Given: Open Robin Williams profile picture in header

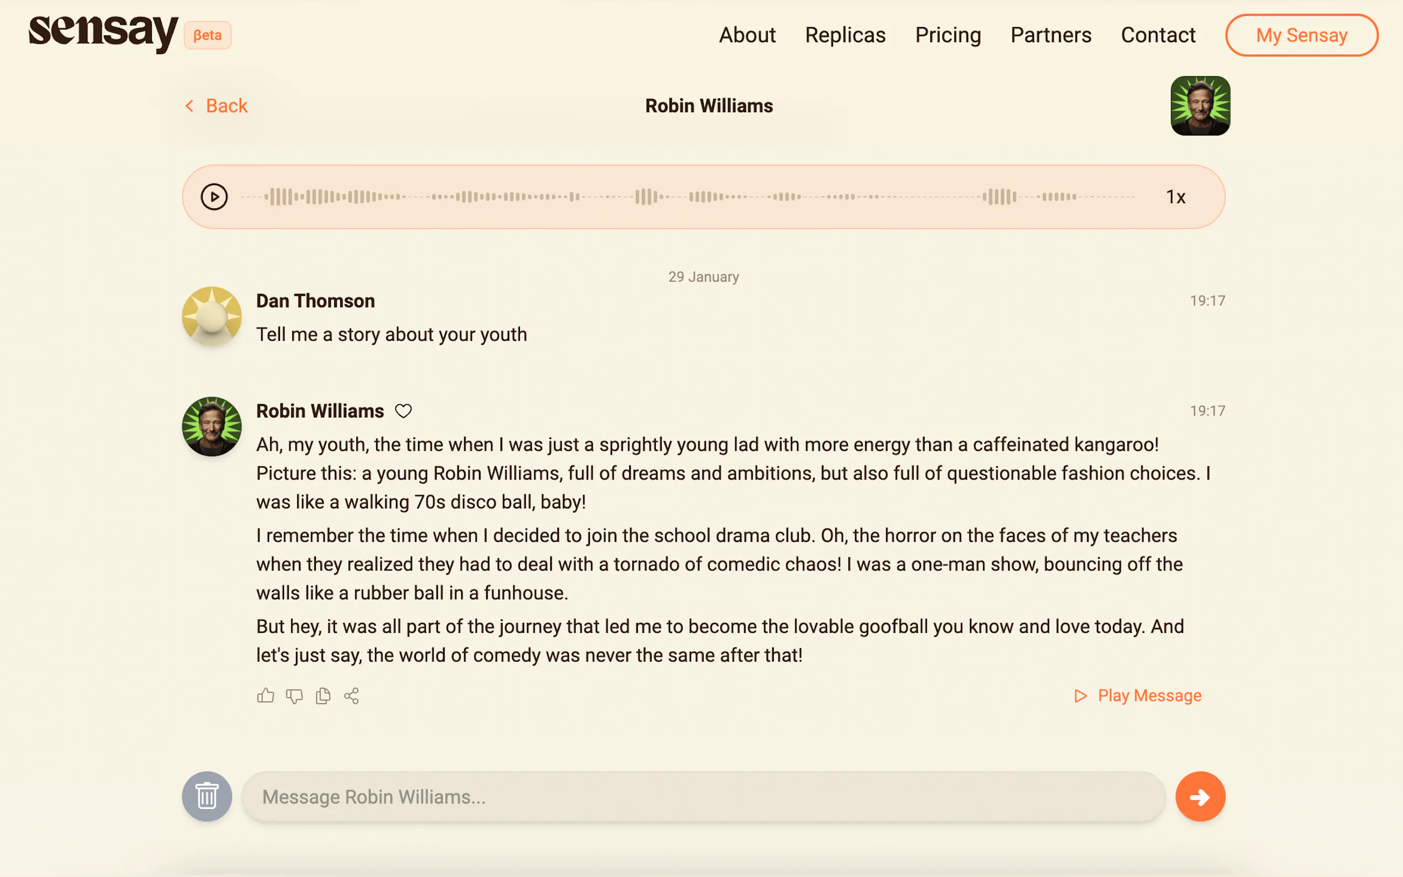Looking at the screenshot, I should (x=1200, y=105).
